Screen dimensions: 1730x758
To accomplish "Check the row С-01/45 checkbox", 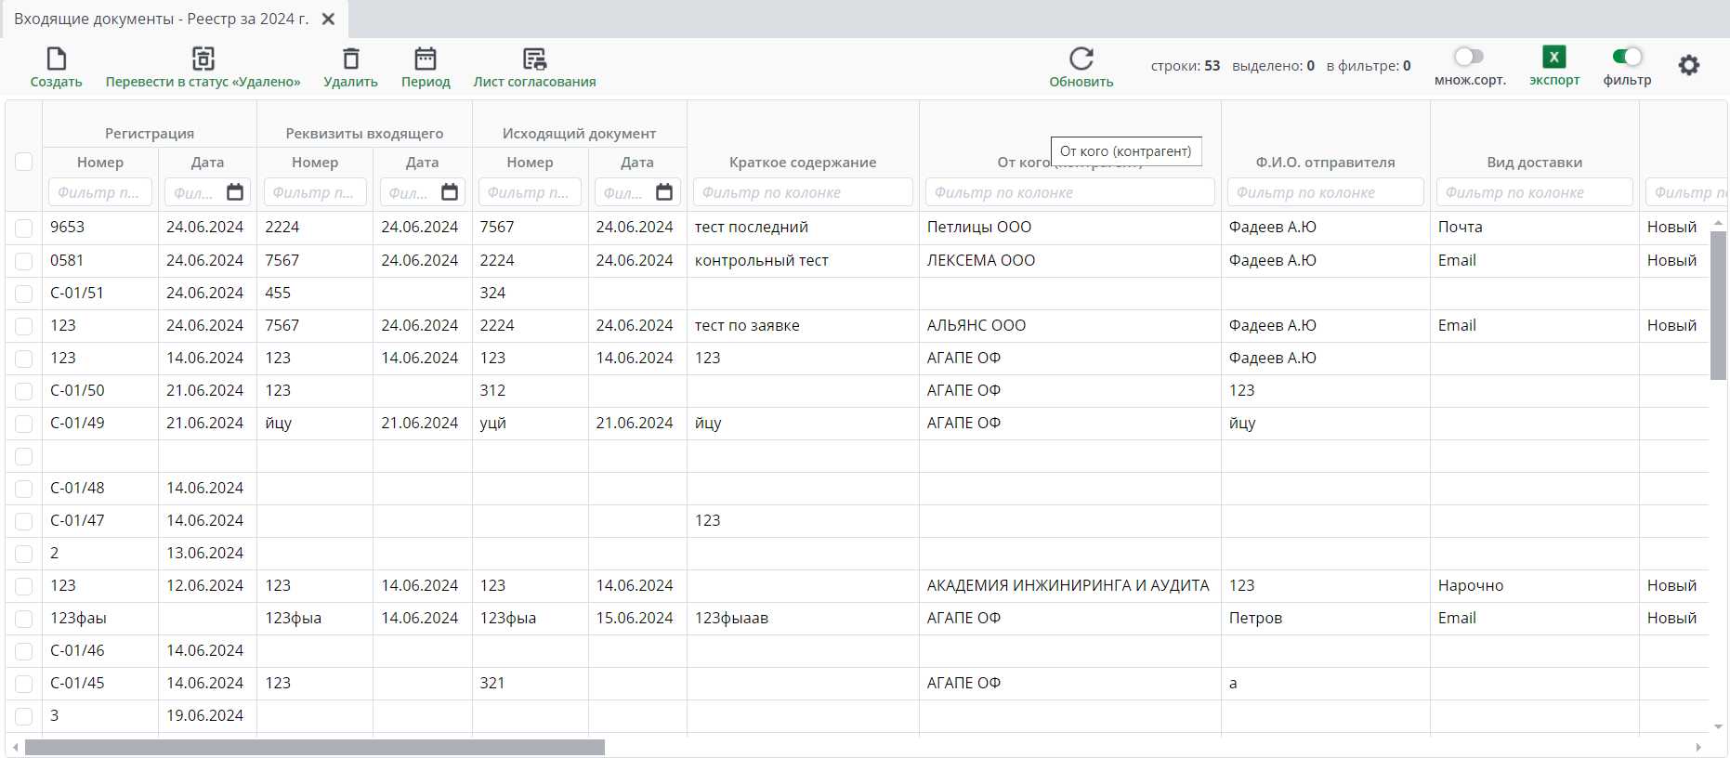I will pyautogui.click(x=24, y=684).
